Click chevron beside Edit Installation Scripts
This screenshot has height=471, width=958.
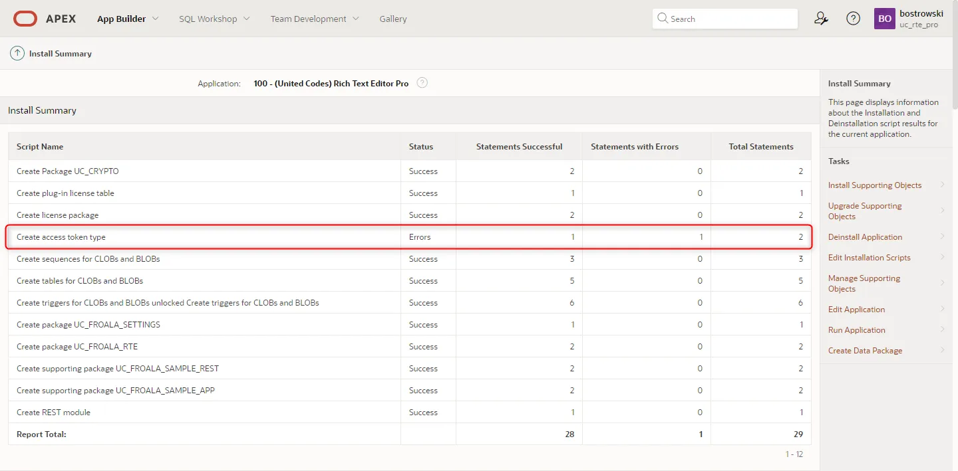[943, 257]
